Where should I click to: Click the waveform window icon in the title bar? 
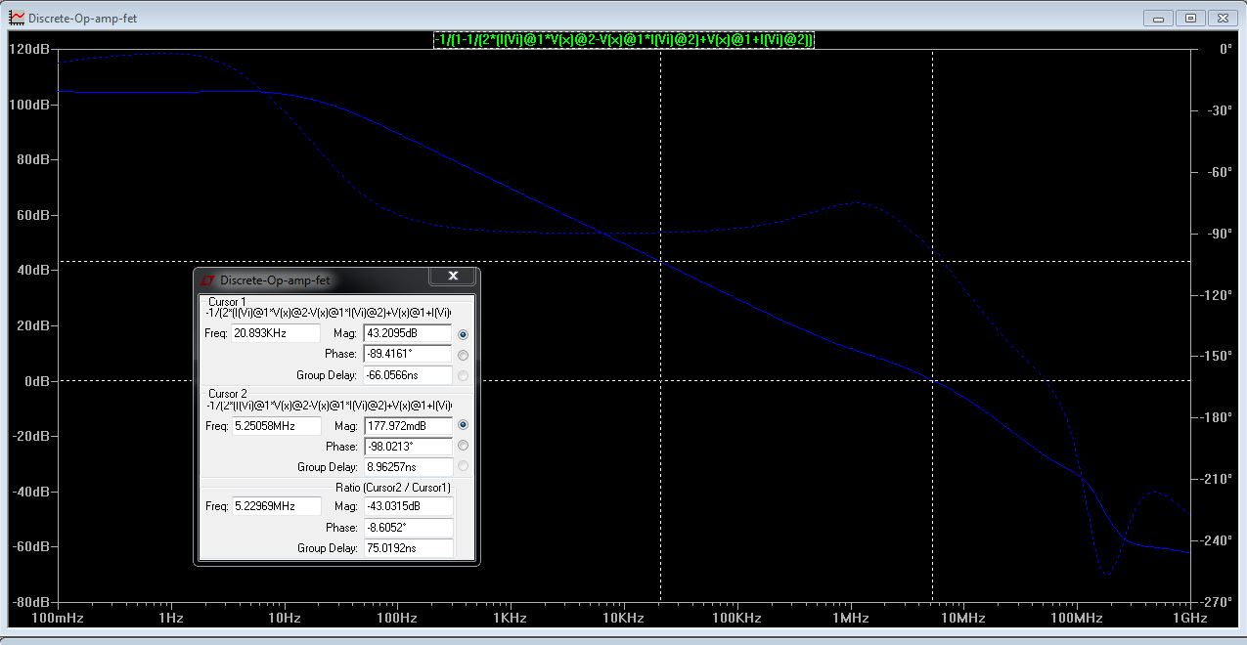point(17,18)
